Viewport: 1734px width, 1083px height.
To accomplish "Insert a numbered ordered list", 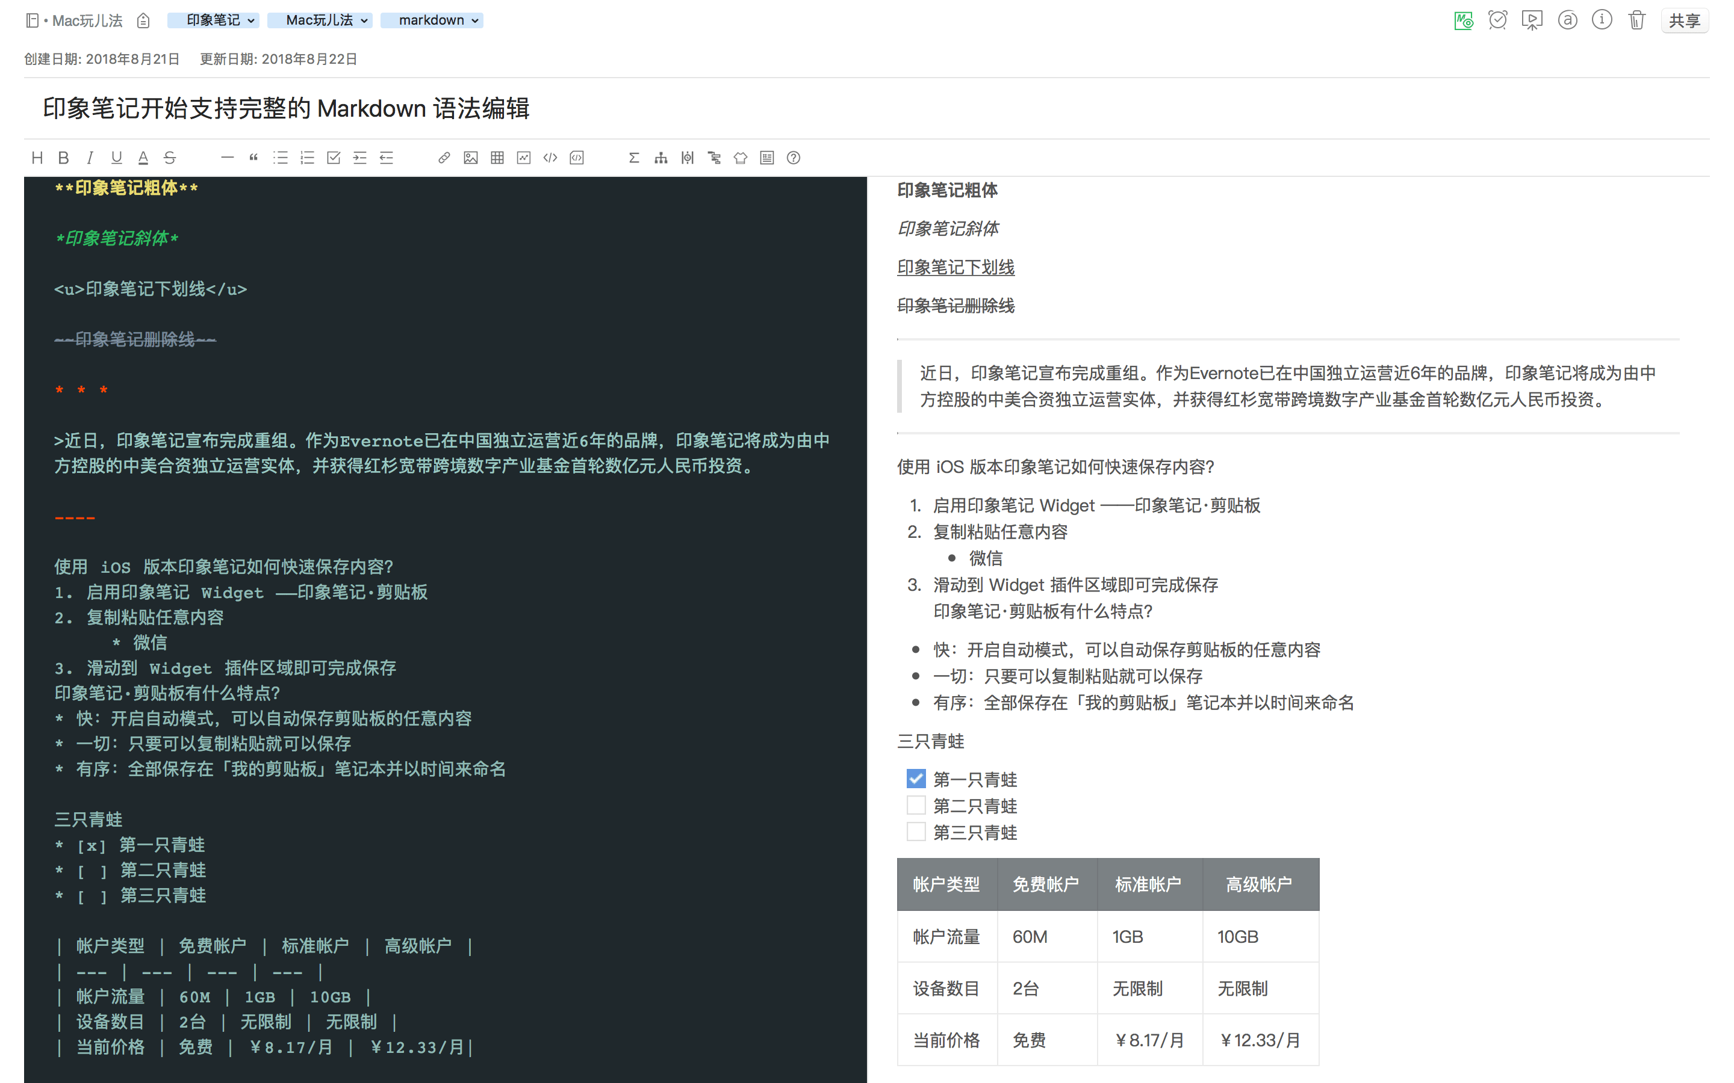I will [x=306, y=158].
